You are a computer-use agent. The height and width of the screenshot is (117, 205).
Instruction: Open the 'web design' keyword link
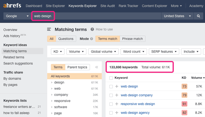coord(129,86)
